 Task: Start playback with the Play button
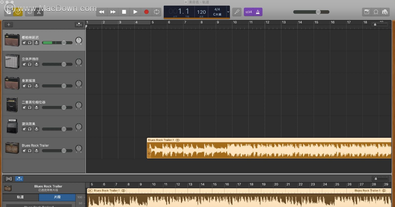(135, 12)
